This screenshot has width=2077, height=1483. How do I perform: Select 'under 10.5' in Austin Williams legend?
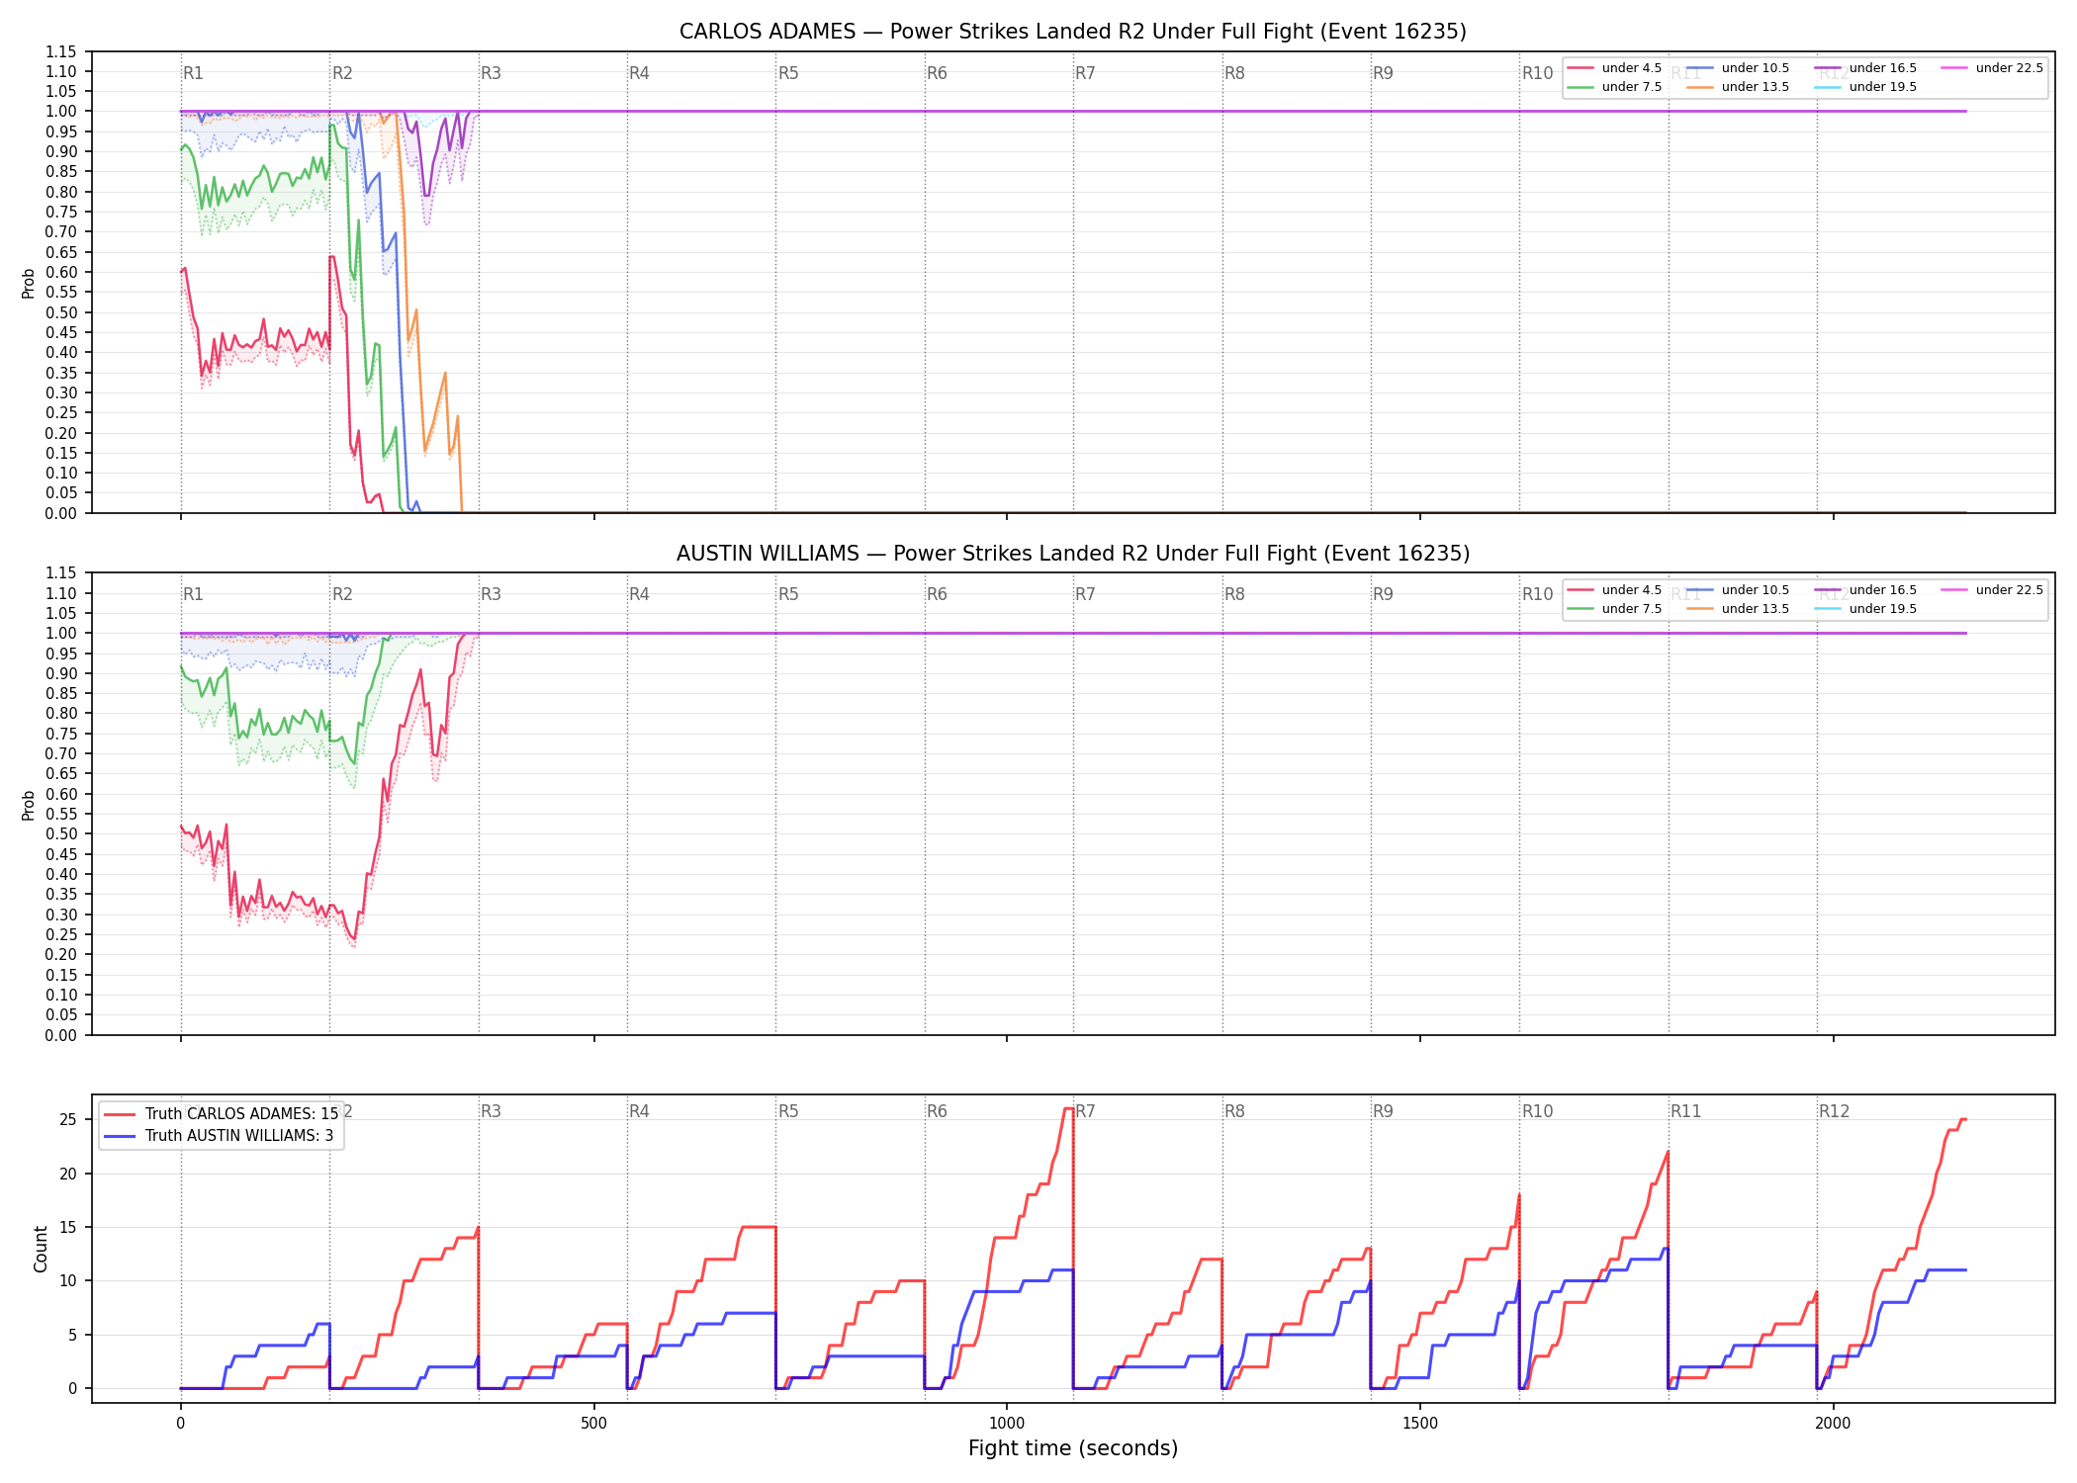[1739, 590]
